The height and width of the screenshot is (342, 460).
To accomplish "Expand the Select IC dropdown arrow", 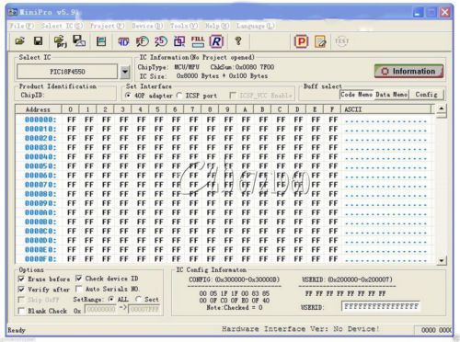I will point(125,72).
